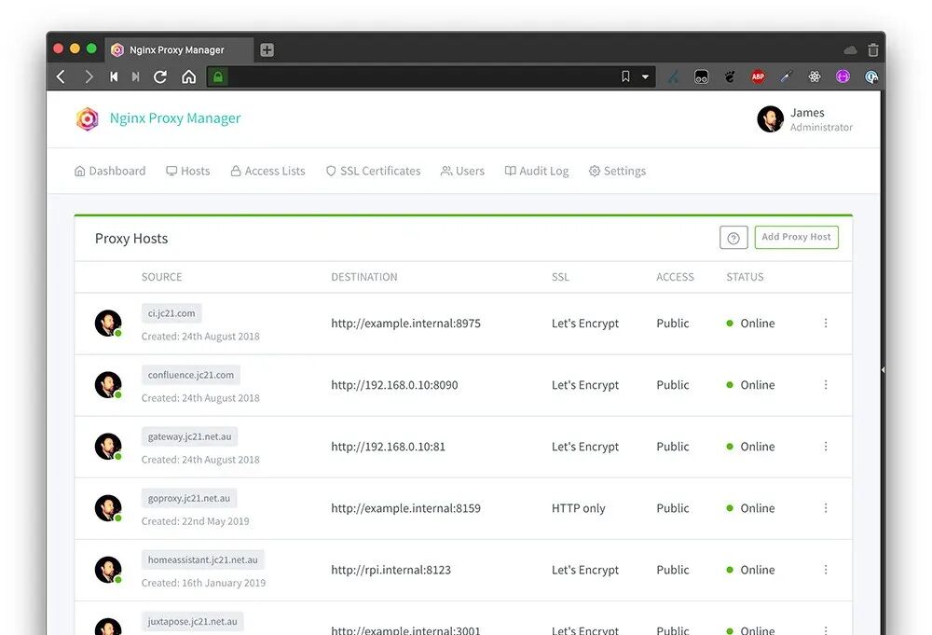Sort by SOURCE column header
The width and height of the screenshot is (932, 635).
click(161, 277)
